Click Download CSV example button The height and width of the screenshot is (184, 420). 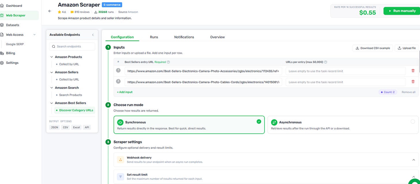click(x=373, y=48)
